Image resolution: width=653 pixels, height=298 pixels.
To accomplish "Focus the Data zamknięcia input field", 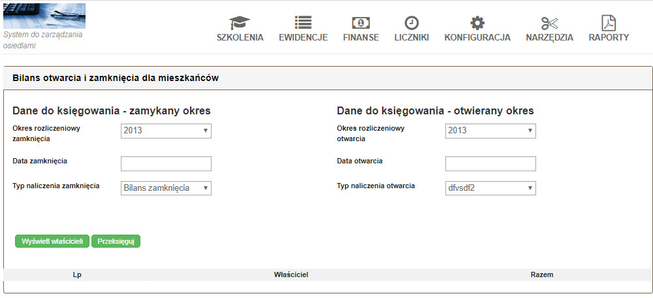I will pyautogui.click(x=166, y=163).
